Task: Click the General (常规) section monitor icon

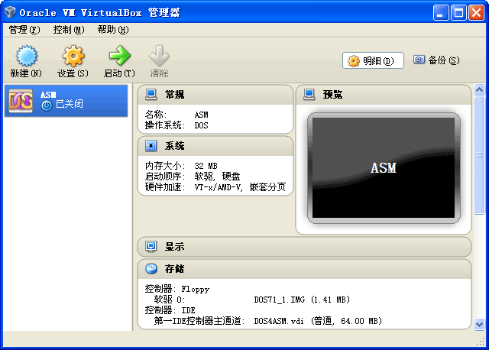Action: pos(151,95)
